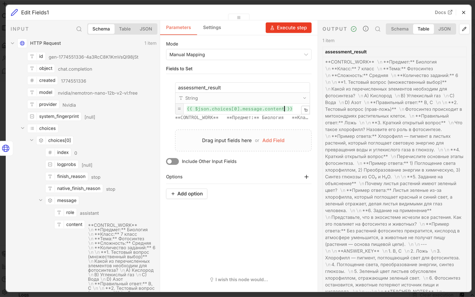Switch INPUT view to Table

[x=125, y=29]
